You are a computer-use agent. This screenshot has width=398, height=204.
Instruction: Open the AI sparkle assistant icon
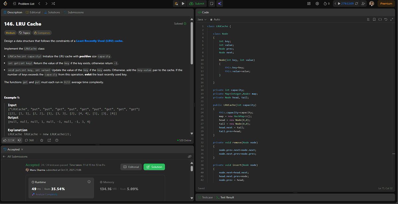220,3
